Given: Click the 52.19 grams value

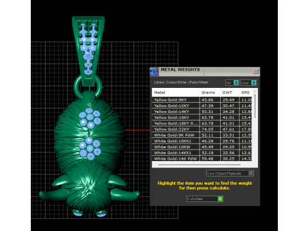Looking at the screenshot, I should (x=207, y=153).
